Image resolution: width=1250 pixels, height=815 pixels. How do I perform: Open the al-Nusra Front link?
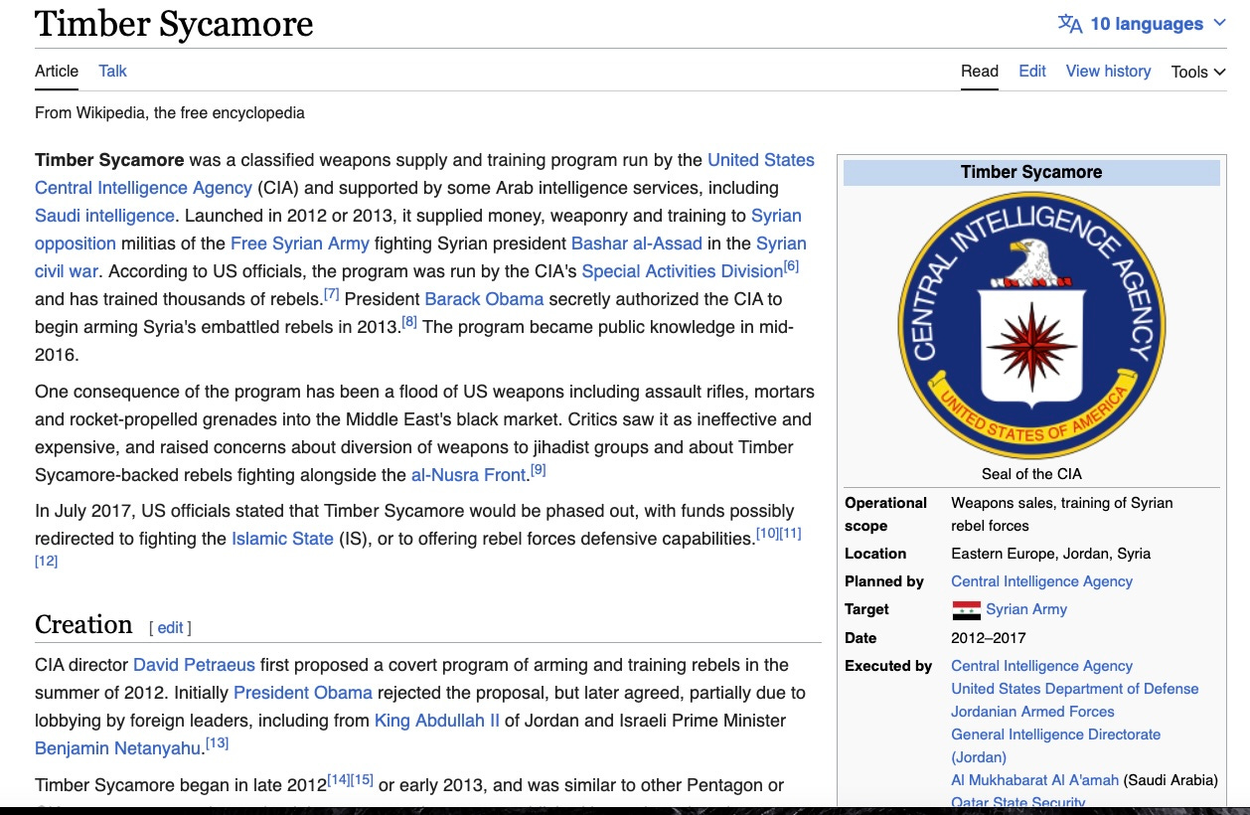[468, 475]
